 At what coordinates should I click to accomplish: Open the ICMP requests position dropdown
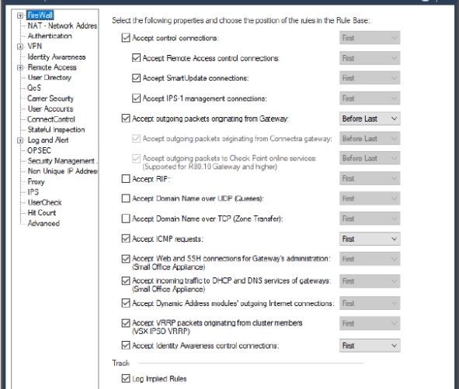point(370,239)
